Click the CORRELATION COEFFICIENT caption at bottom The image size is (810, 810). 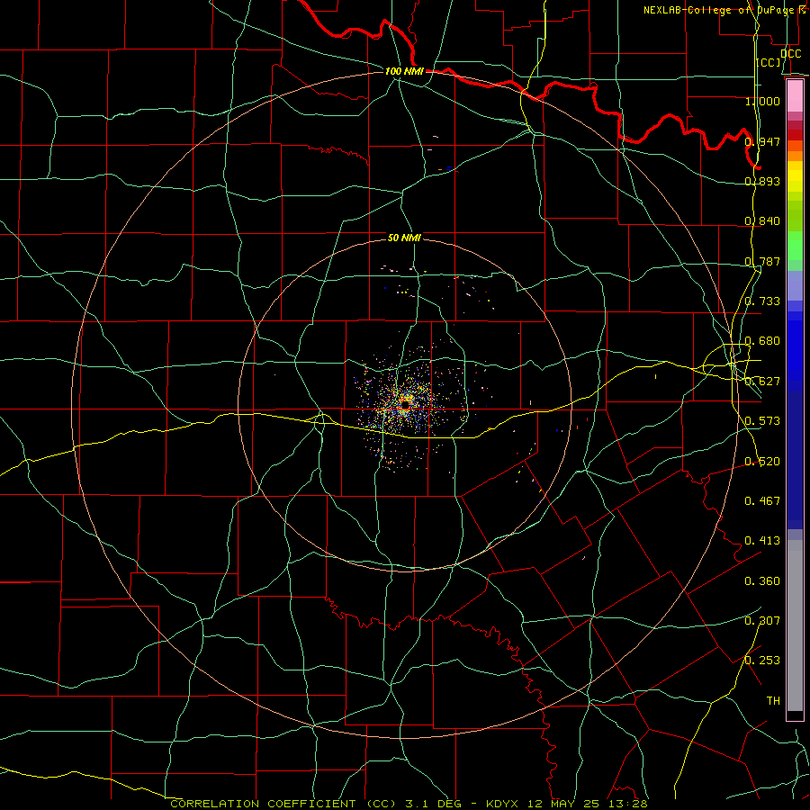[409, 804]
